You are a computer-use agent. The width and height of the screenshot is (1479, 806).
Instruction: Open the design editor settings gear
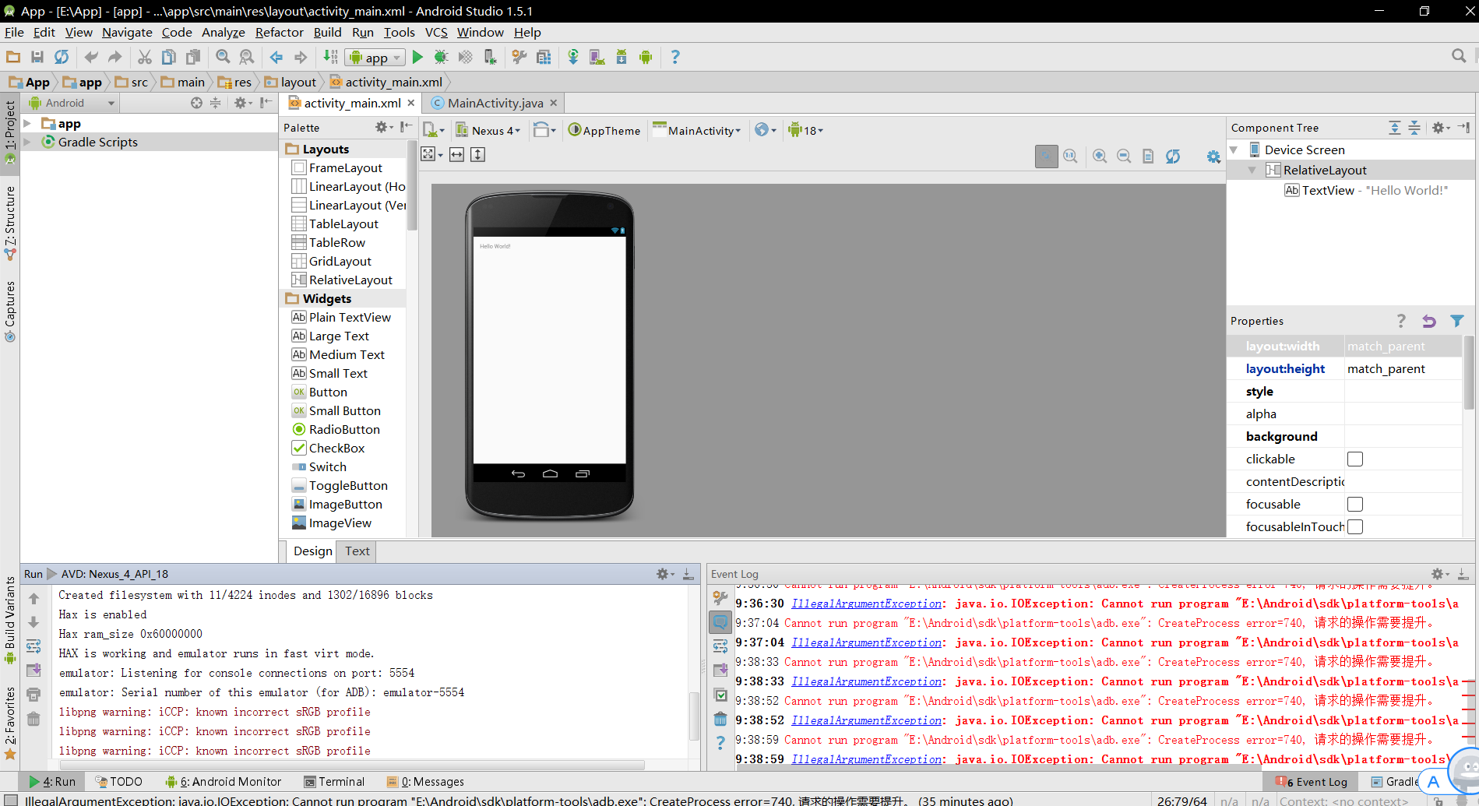(x=1213, y=157)
